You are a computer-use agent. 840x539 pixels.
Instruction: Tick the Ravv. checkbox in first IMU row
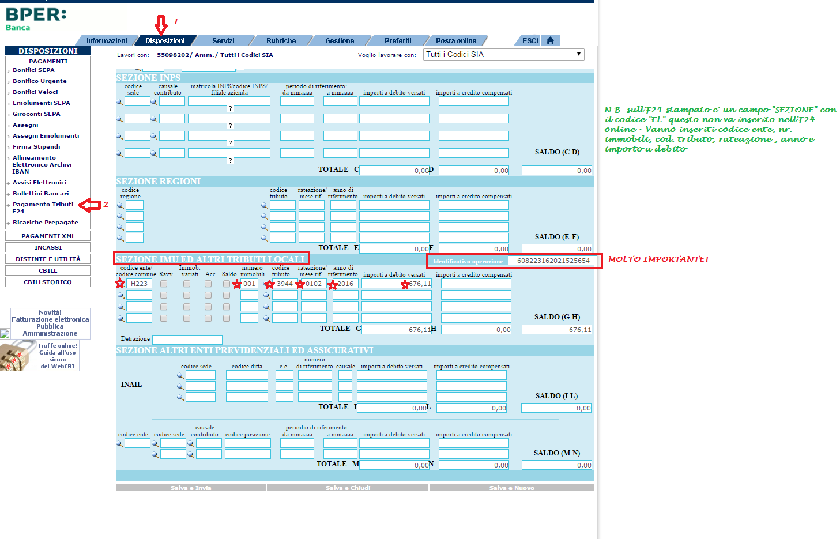(x=164, y=284)
